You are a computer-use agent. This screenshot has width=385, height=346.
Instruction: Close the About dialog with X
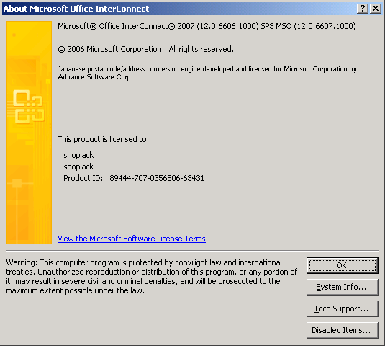click(376, 9)
